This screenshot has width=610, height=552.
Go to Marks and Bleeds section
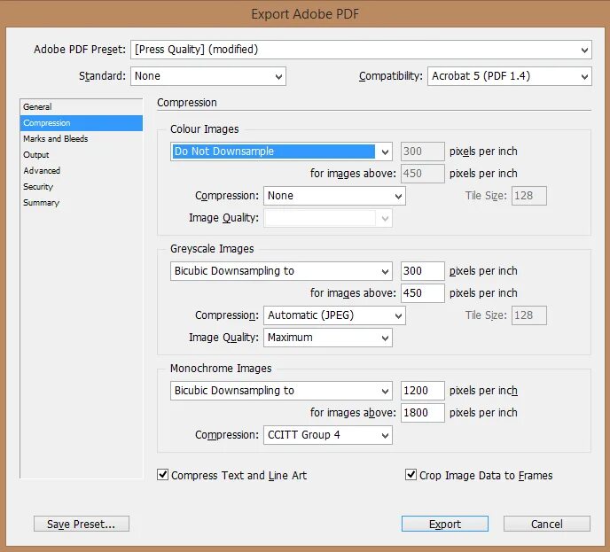pyautogui.click(x=82, y=139)
